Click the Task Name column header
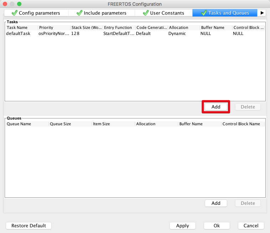This screenshot has width=270, height=233. coord(22,27)
